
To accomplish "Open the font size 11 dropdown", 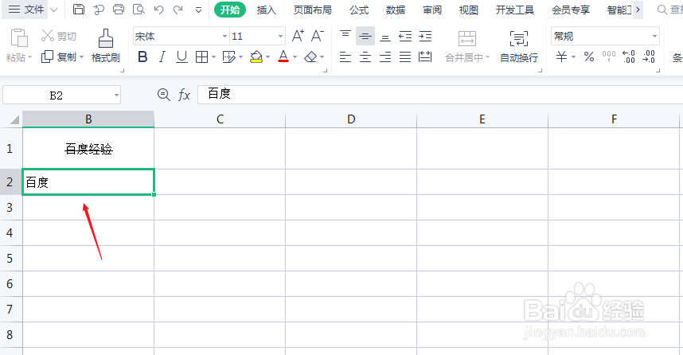I will (280, 36).
